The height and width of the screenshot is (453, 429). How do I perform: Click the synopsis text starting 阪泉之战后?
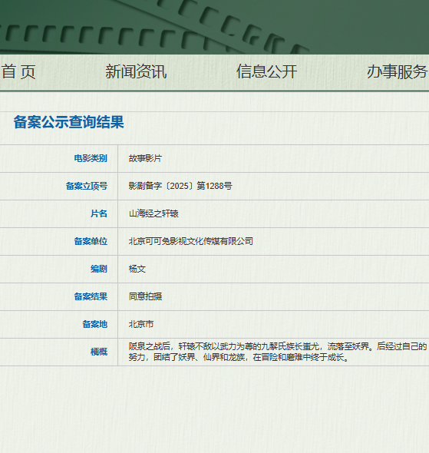(278, 352)
